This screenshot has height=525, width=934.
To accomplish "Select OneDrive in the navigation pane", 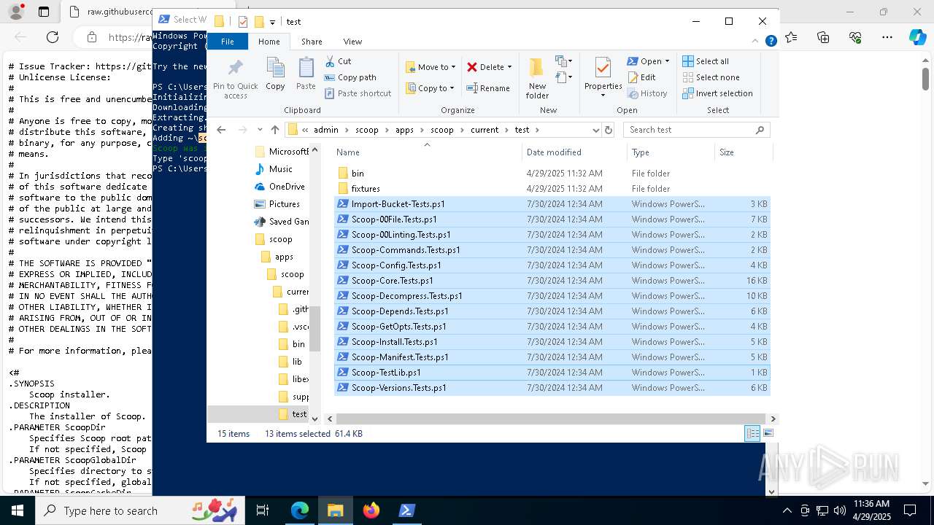I will [287, 187].
